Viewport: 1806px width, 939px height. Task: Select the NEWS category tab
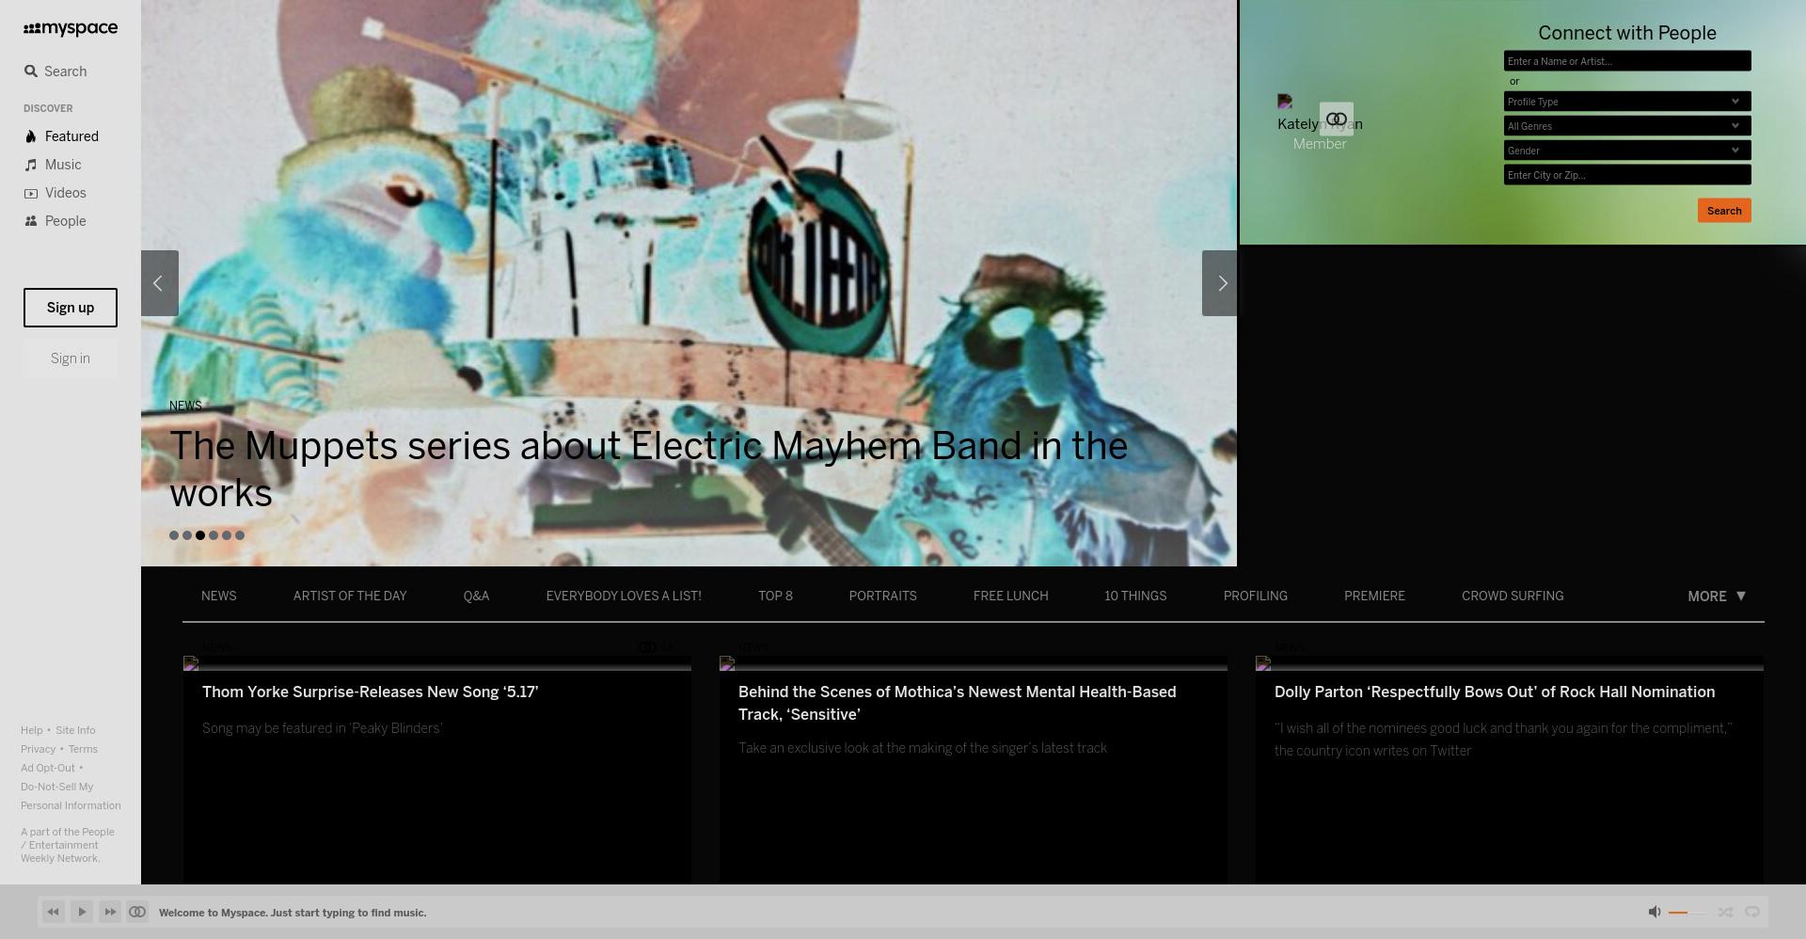[x=219, y=597]
